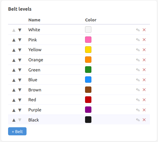The width and height of the screenshot is (158, 142).
Task: Edit the Orange belt with pencil icon
Action: (x=138, y=60)
